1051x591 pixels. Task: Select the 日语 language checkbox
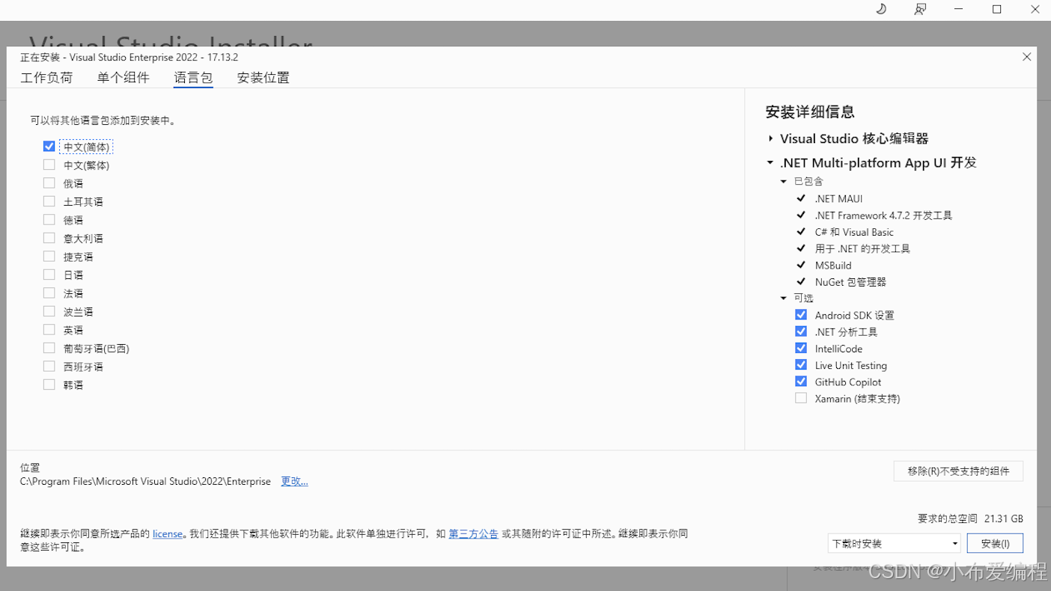[x=49, y=275]
